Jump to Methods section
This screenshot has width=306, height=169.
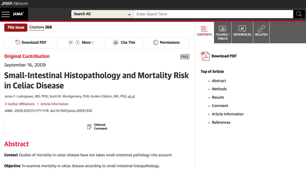click(x=219, y=89)
